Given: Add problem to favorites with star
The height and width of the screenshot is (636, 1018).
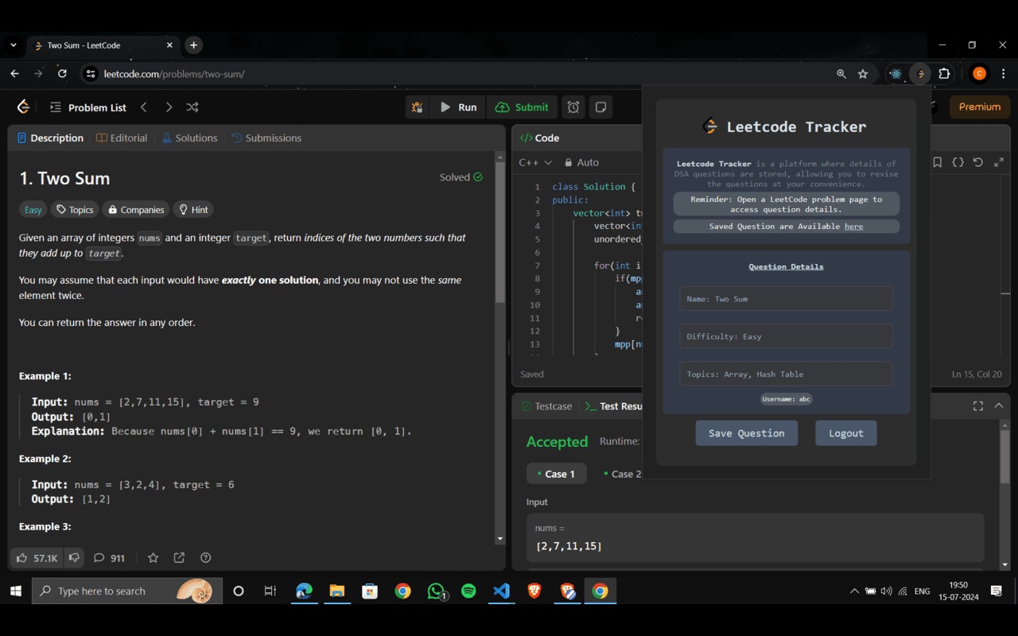Looking at the screenshot, I should [153, 558].
